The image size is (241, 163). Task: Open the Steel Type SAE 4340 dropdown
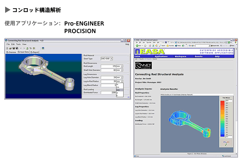click(111, 59)
